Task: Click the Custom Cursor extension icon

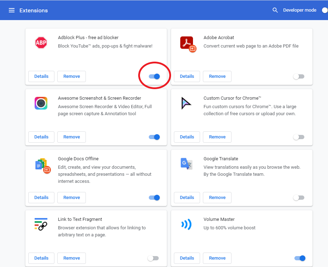Action: coord(186,103)
